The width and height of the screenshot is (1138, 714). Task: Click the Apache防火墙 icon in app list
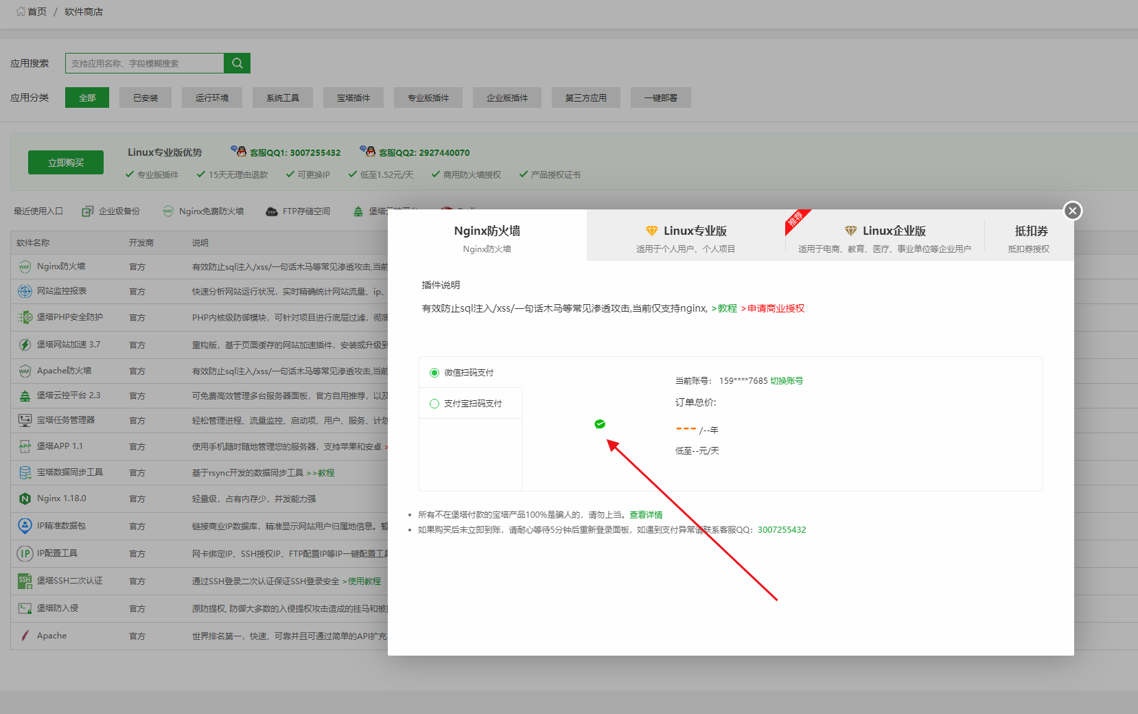coord(25,370)
